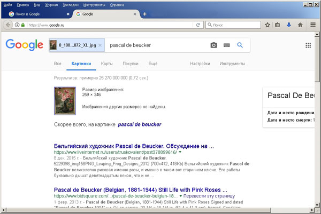
Task: Open the on-screen keyboard icon
Action: click(x=226, y=45)
